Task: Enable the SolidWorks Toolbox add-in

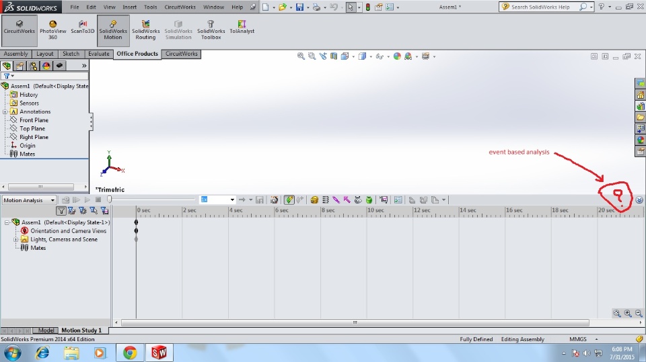Action: [x=211, y=30]
